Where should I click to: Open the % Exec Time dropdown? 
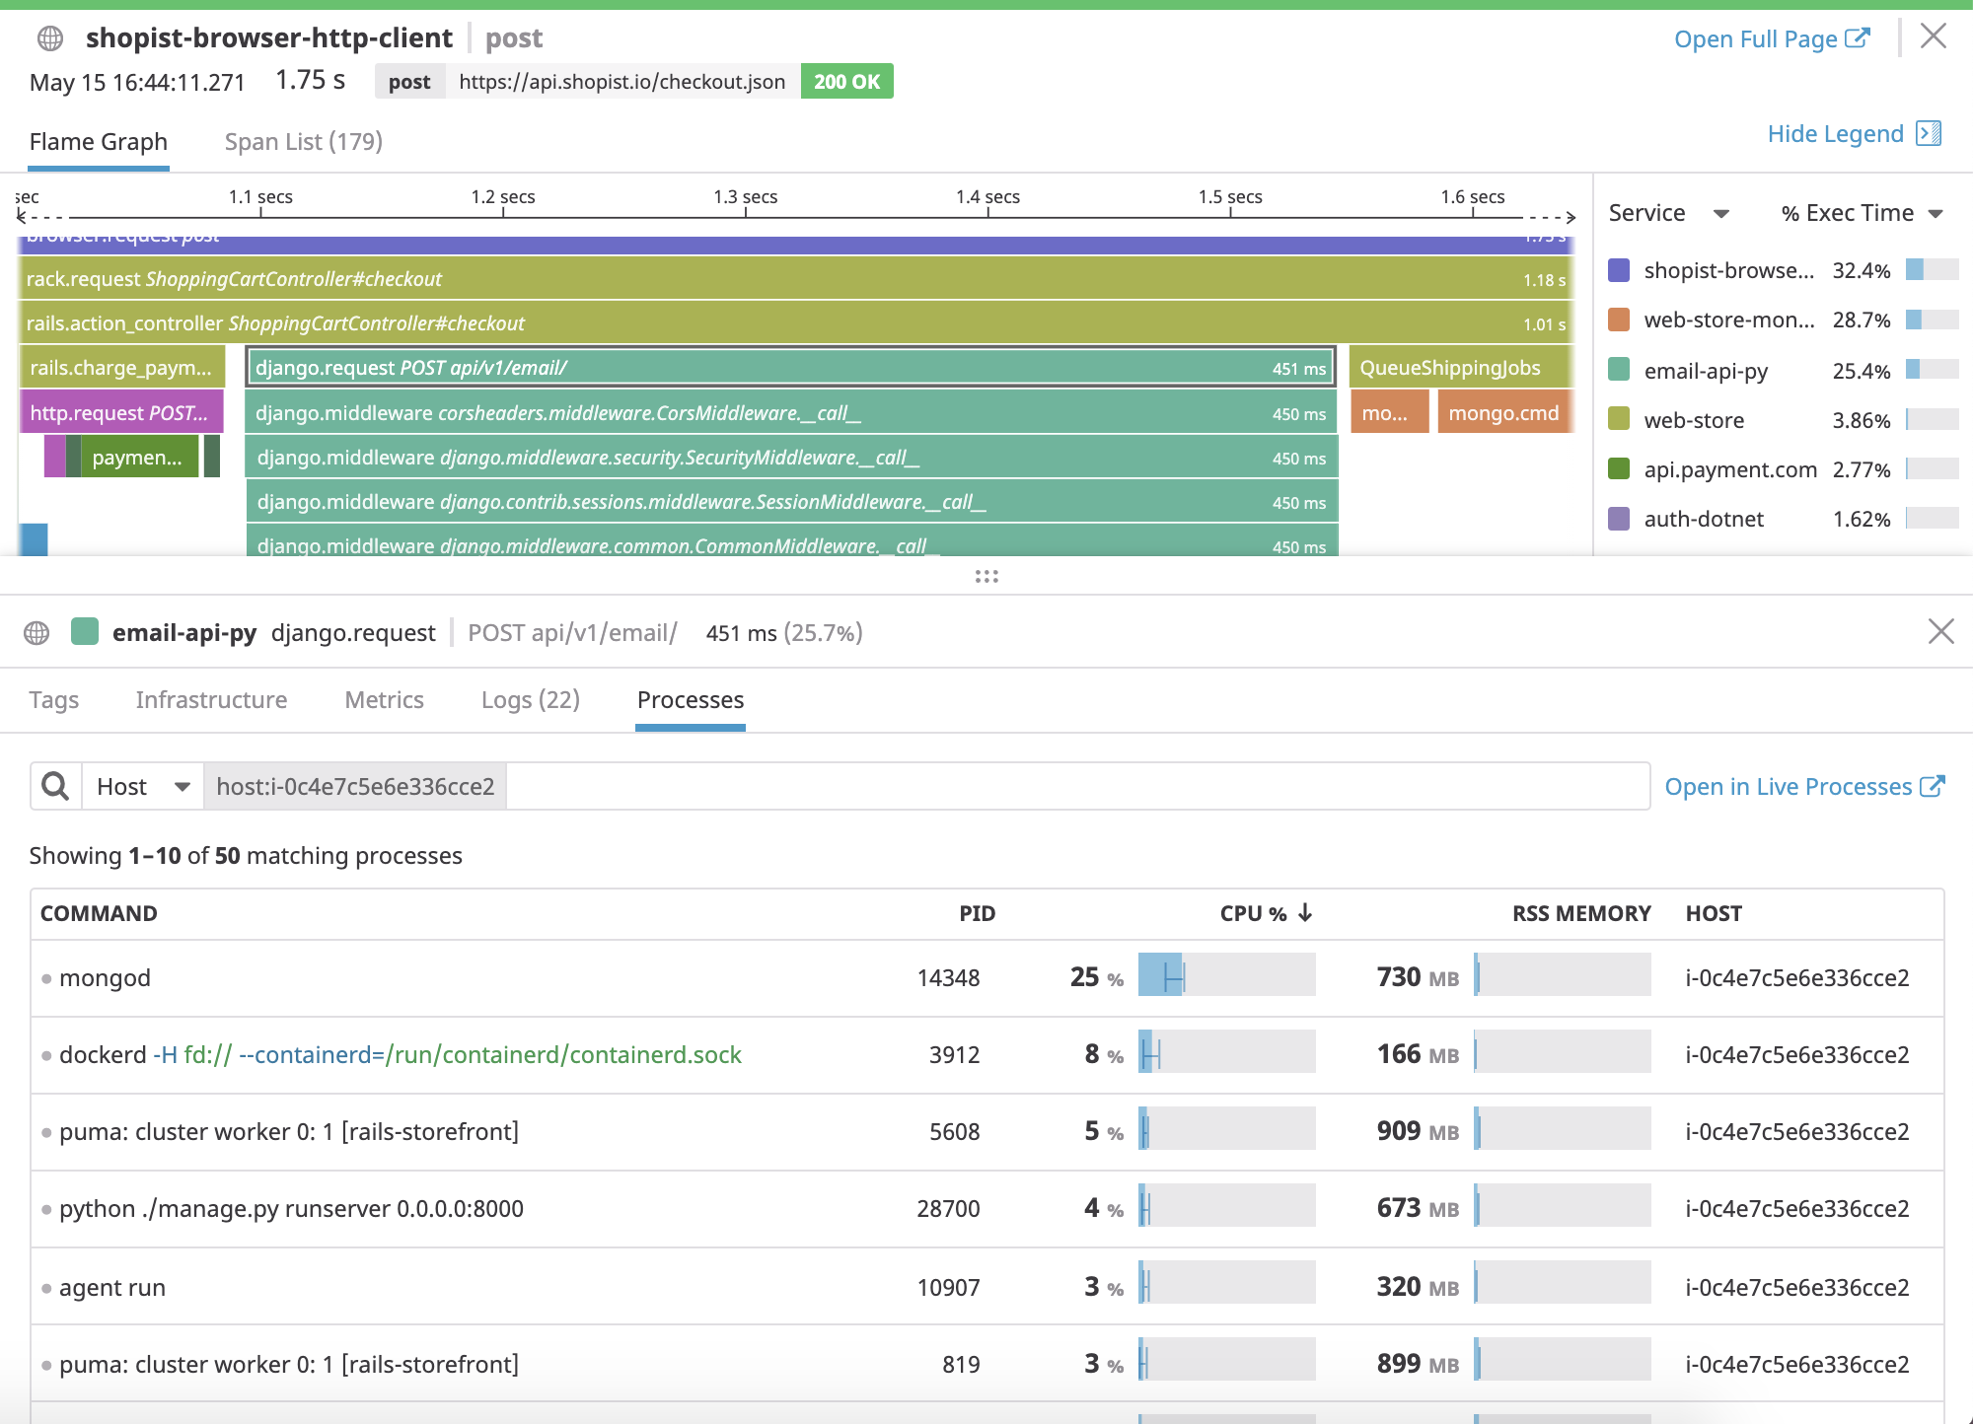(x=1935, y=213)
